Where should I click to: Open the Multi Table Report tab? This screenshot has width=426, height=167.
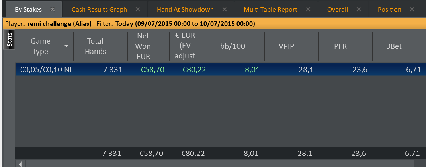[x=270, y=10]
